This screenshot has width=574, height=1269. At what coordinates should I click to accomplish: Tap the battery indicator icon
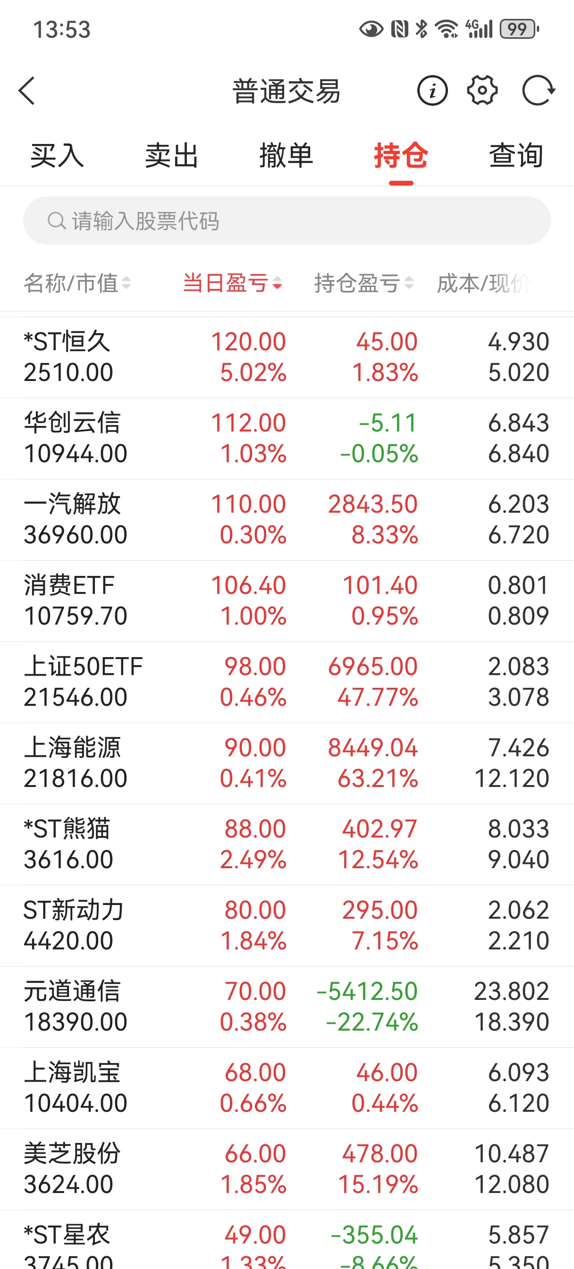coord(519,29)
